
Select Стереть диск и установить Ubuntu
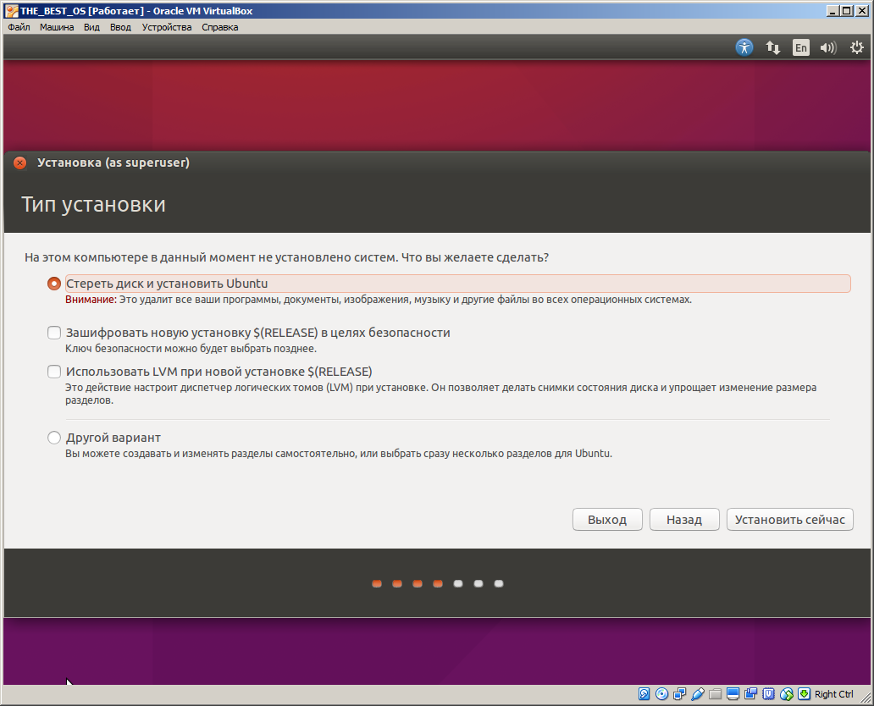[x=54, y=284]
